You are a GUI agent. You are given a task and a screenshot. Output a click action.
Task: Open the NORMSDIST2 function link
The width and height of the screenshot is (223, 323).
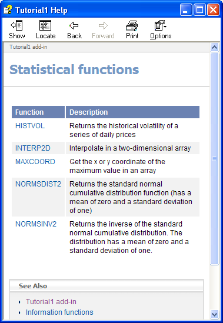point(38,184)
